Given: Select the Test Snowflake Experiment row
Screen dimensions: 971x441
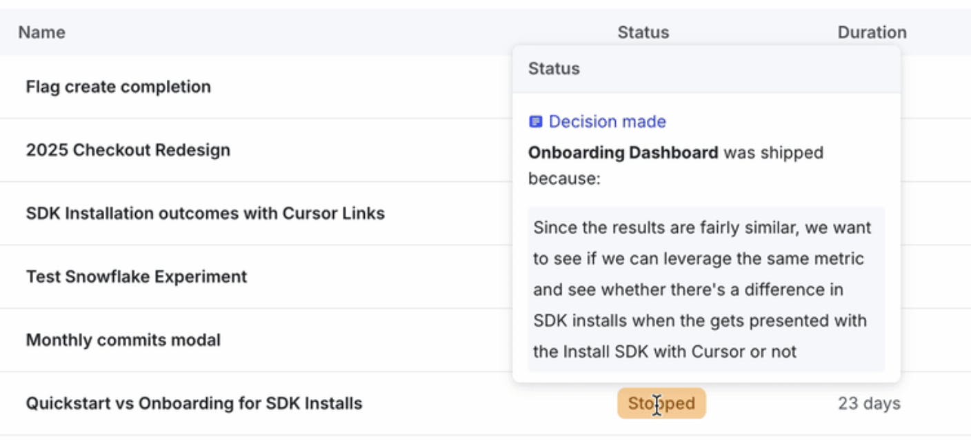Looking at the screenshot, I should point(137,277).
